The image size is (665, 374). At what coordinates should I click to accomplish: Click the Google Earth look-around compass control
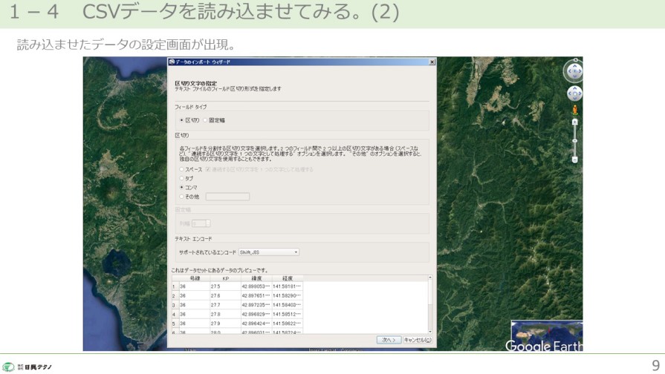[x=574, y=71]
